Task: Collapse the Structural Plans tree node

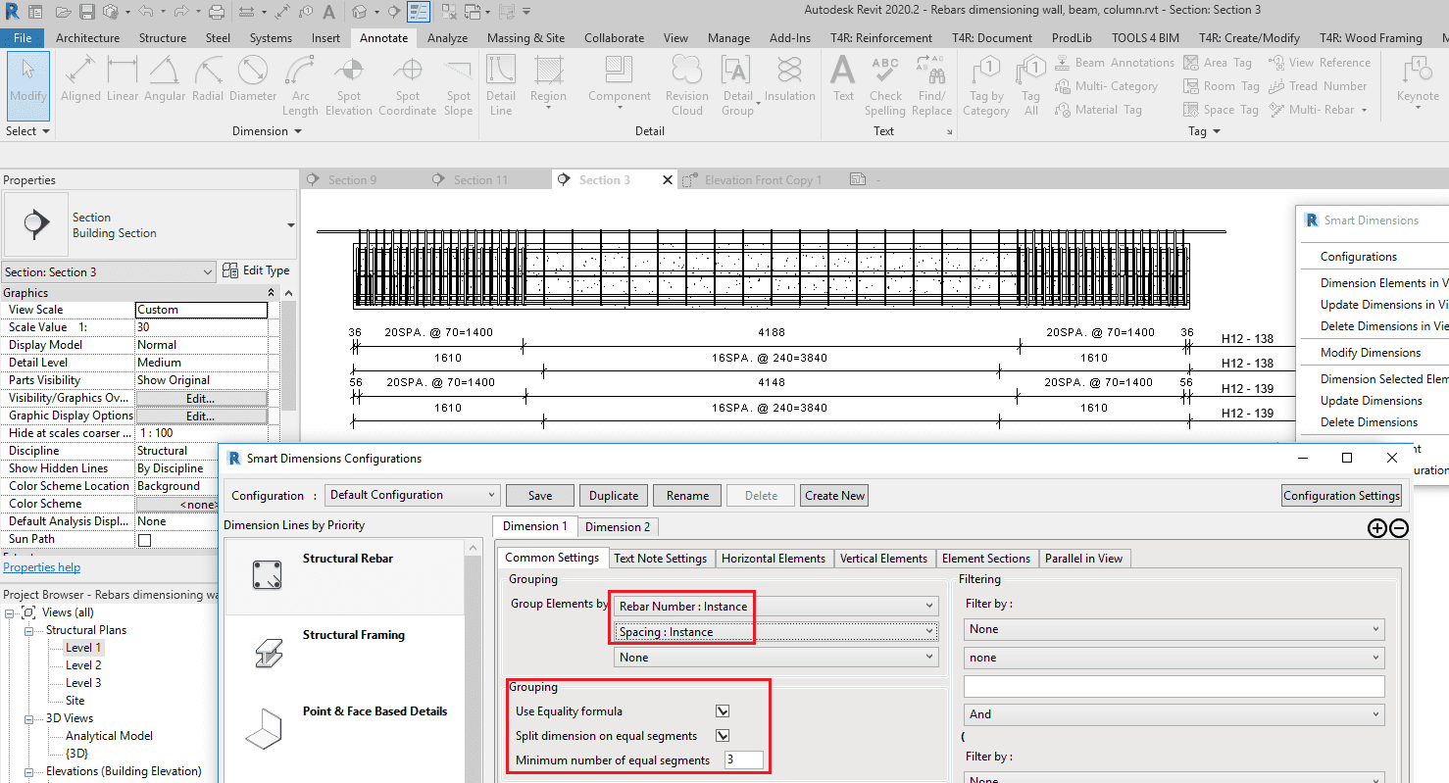Action: [30, 630]
